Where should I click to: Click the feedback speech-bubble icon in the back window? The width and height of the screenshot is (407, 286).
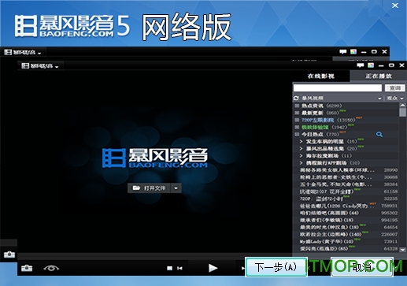pyautogui.click(x=342, y=52)
